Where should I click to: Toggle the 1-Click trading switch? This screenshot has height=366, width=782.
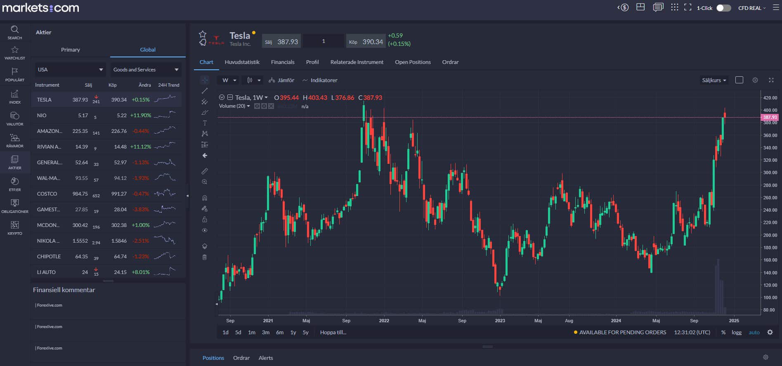[x=723, y=8]
